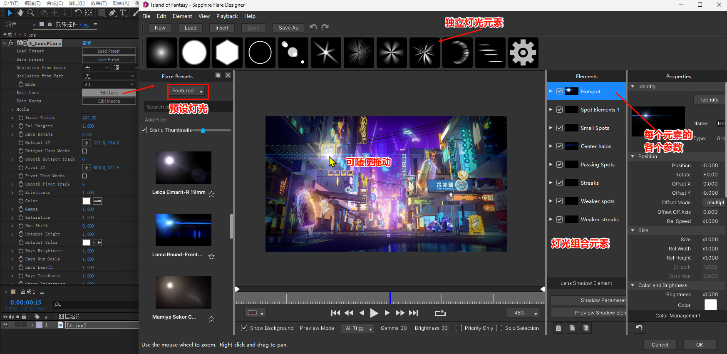Enable the Solo Selection checkbox
The image size is (727, 354).
click(499, 328)
